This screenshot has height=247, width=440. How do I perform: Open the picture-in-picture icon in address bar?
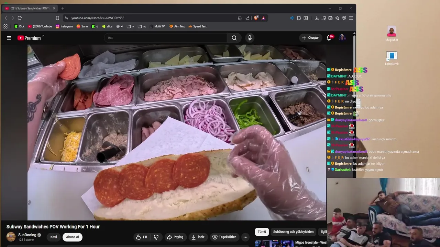point(240,18)
